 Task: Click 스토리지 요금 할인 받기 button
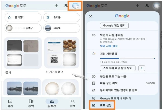coord(118,68)
